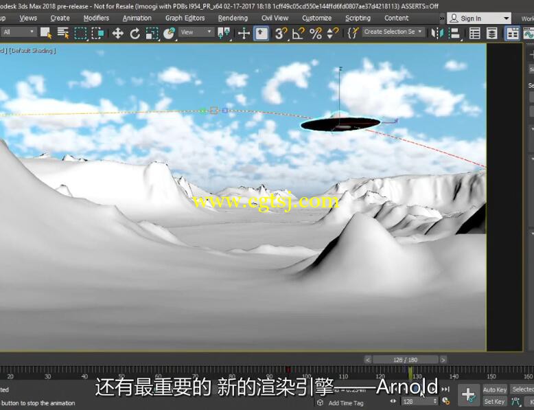Open the Create menu

(60, 18)
